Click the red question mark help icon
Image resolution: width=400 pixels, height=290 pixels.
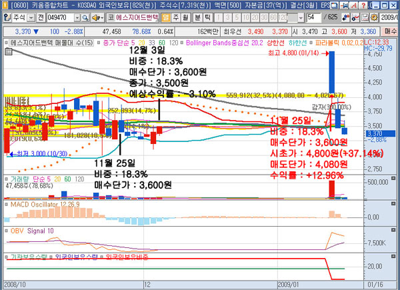[x=363, y=5]
